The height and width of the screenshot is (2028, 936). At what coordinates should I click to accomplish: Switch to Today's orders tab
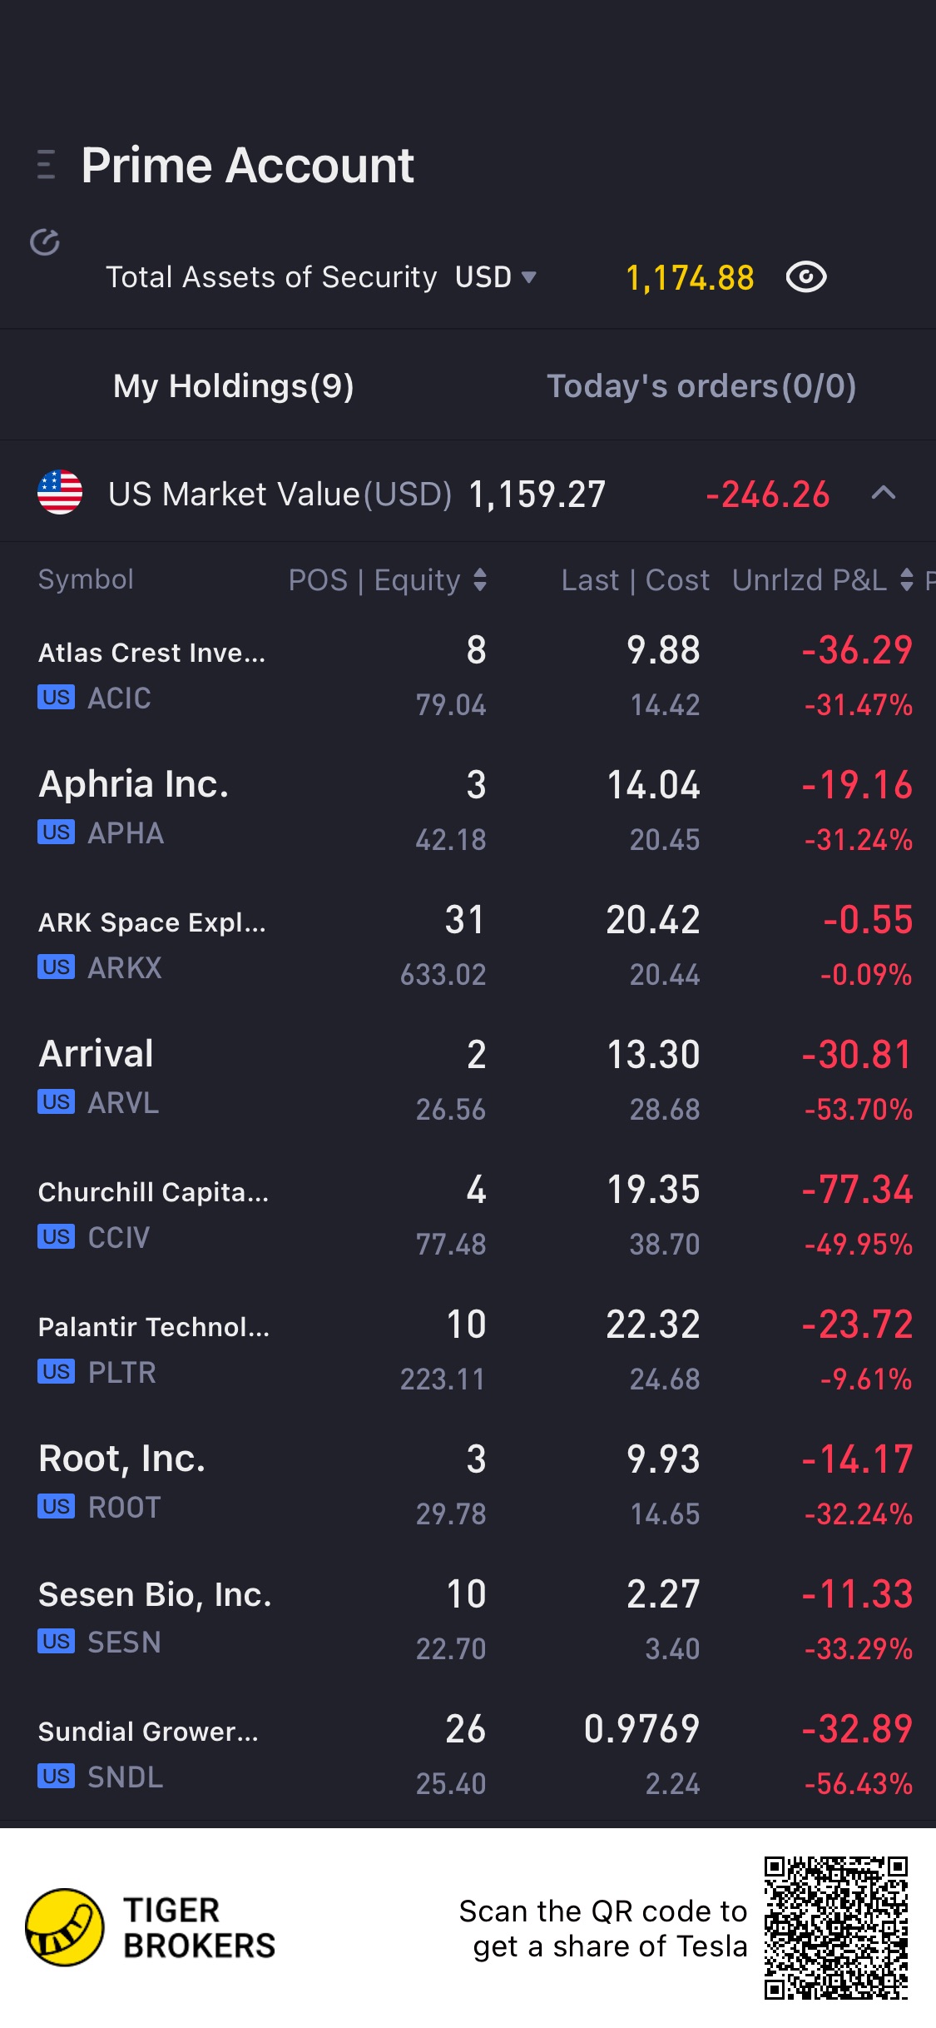[x=701, y=386]
